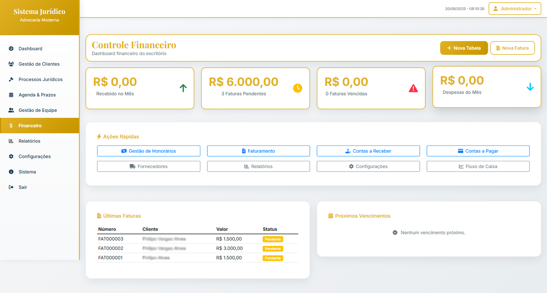Click the invoice icon beside Últimas Faturas
This screenshot has width=547, height=293.
(99, 216)
